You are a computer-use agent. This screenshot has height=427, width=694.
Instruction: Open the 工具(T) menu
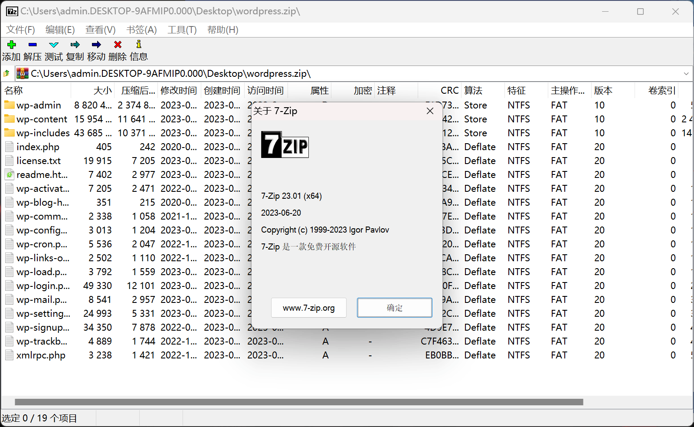(182, 30)
